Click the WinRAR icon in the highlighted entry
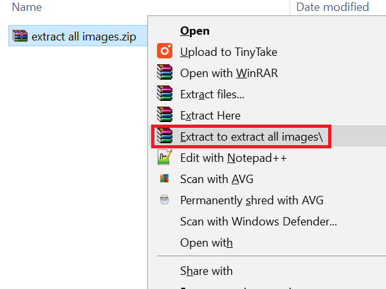Viewport: 386px width, 289px height. click(x=165, y=136)
